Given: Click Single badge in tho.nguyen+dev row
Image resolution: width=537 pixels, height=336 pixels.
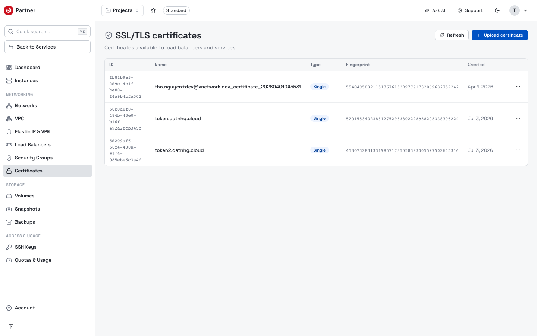Looking at the screenshot, I should (320, 87).
